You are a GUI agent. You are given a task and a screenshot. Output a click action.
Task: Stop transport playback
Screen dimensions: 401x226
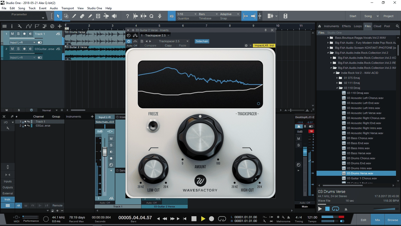click(194, 219)
